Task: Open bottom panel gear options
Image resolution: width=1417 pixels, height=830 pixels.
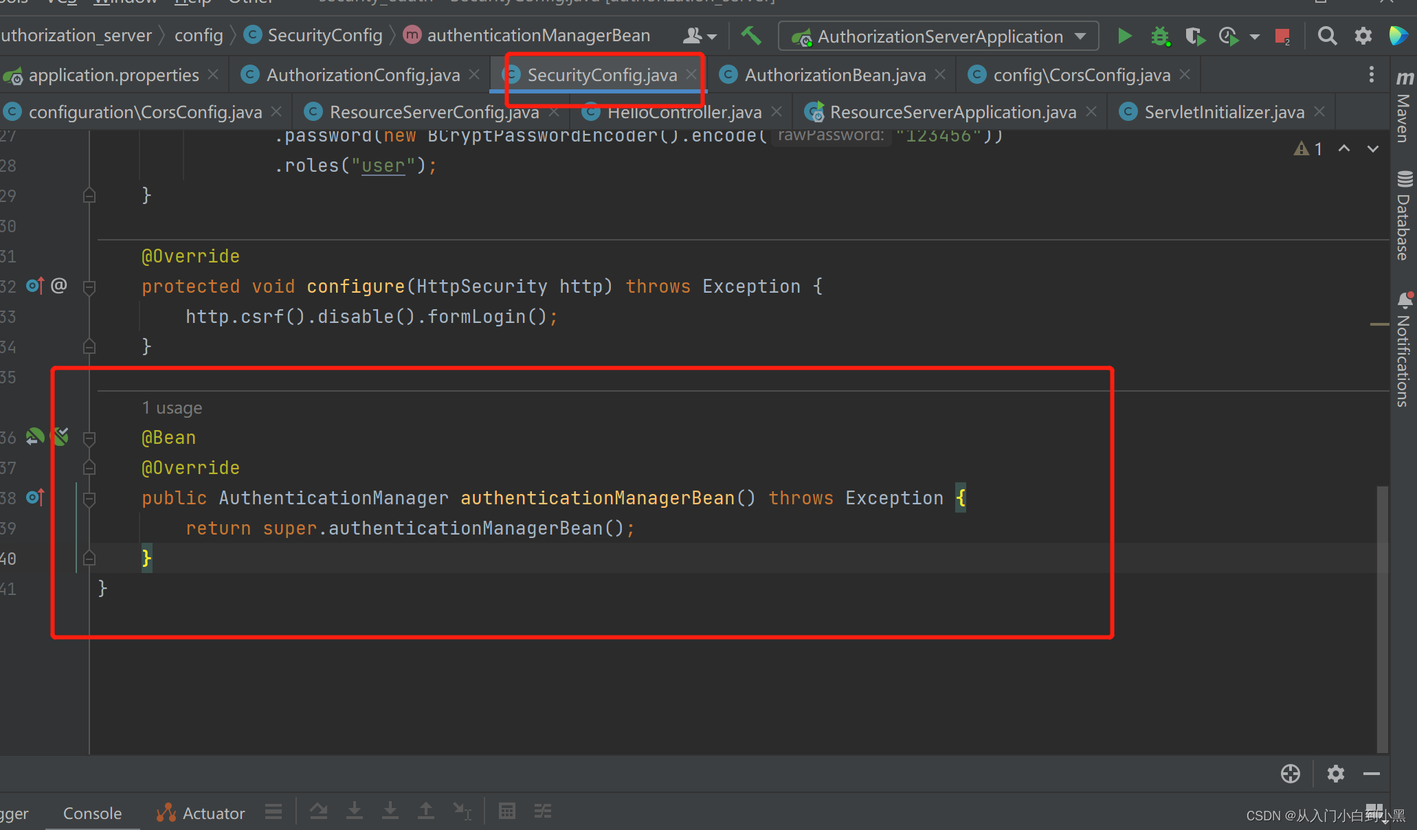Action: (x=1336, y=774)
